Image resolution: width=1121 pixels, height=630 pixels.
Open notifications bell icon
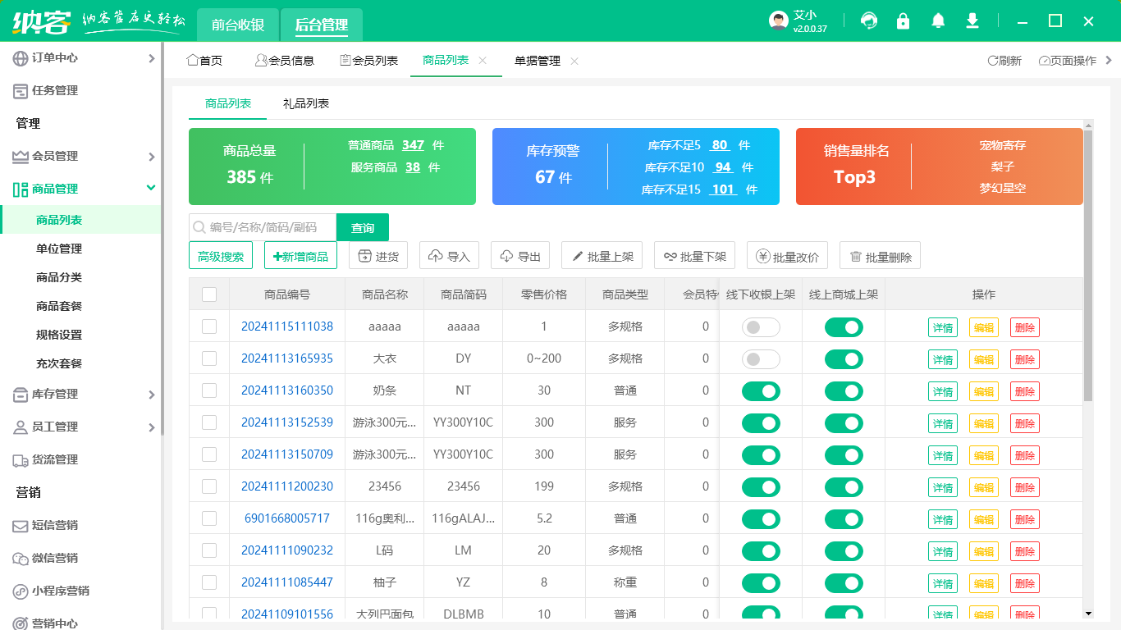[938, 21]
